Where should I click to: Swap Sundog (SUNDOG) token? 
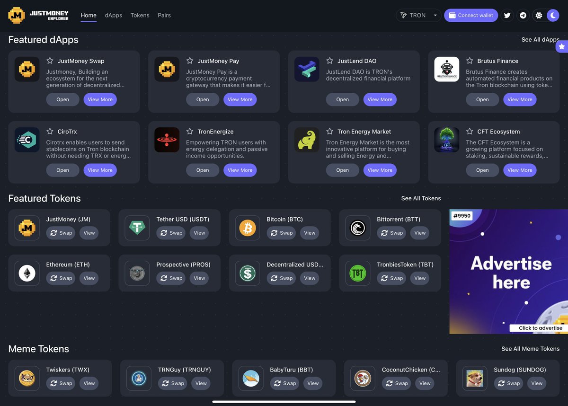click(x=508, y=383)
